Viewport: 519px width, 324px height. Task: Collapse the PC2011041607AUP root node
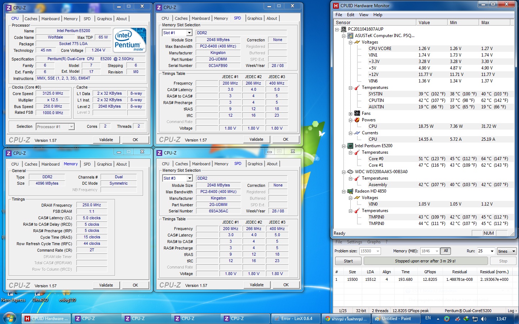point(337,30)
